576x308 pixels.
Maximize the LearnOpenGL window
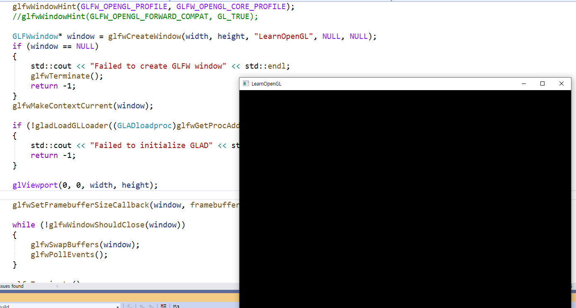click(x=542, y=84)
